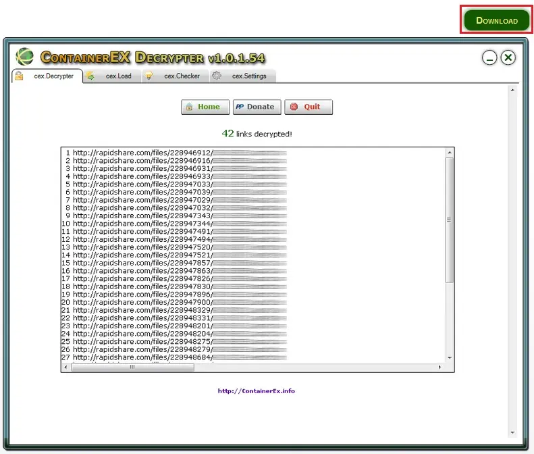Click the '42 links decrypted!' status text
This screenshot has height=454, width=534.
point(257,134)
